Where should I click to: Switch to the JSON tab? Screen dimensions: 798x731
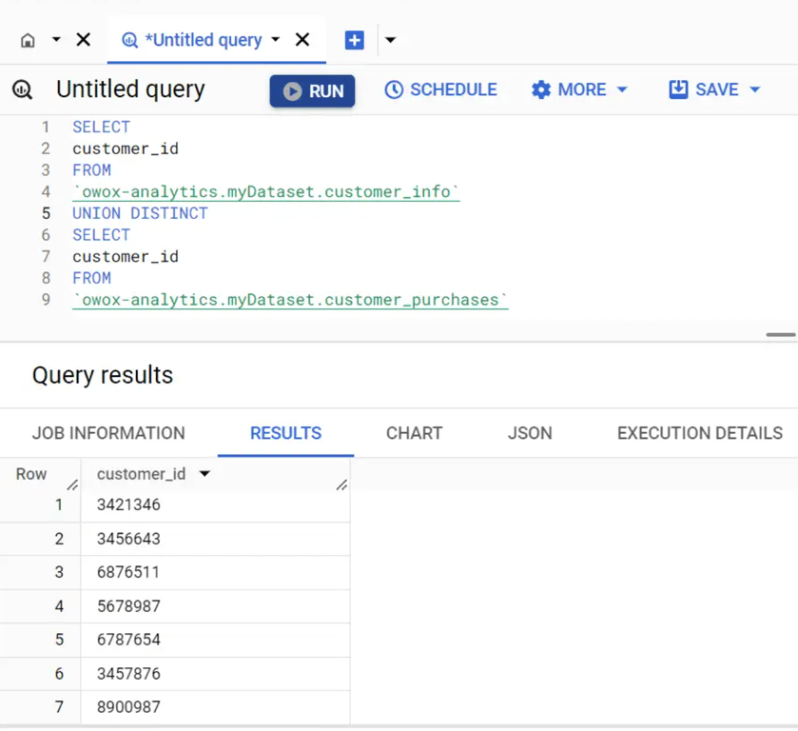pos(530,433)
